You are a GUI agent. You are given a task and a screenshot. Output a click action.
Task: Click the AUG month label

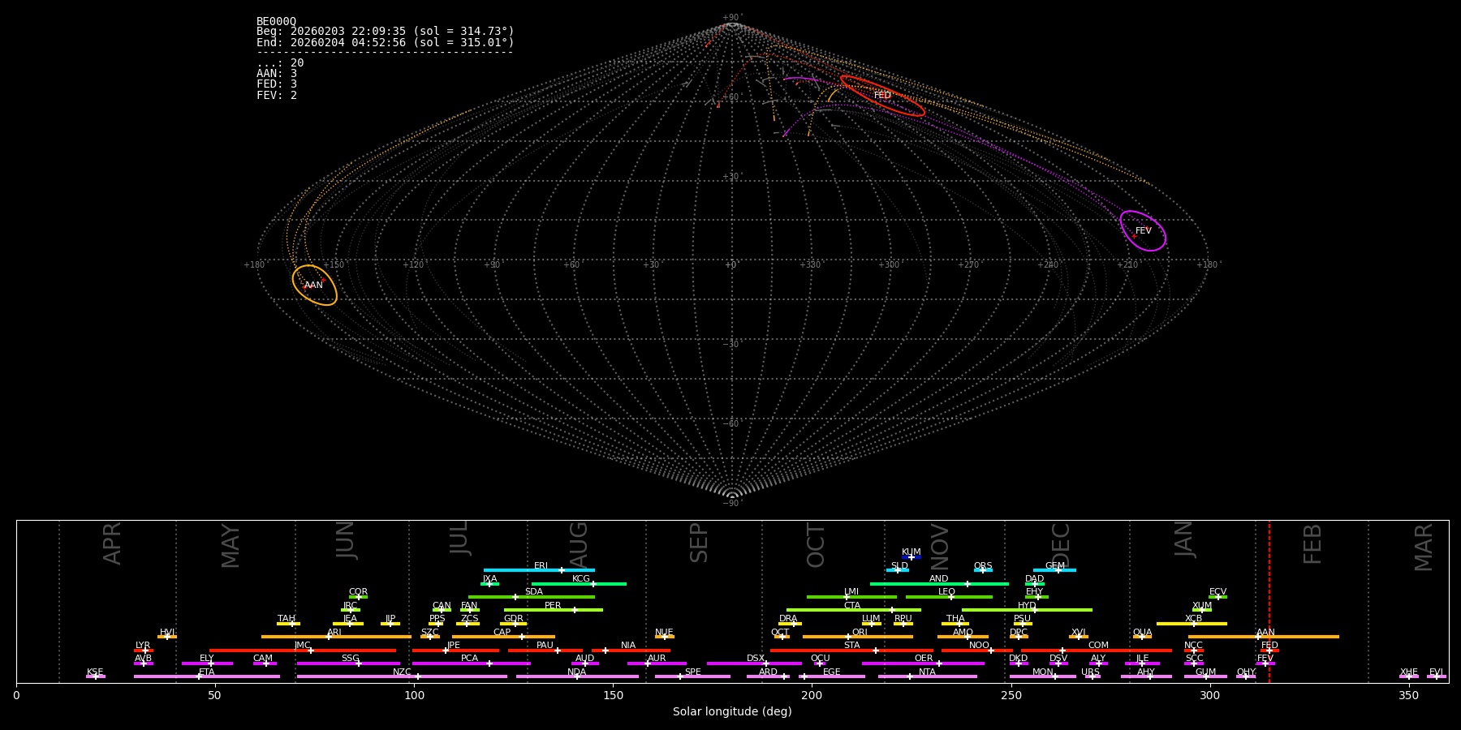(x=579, y=543)
